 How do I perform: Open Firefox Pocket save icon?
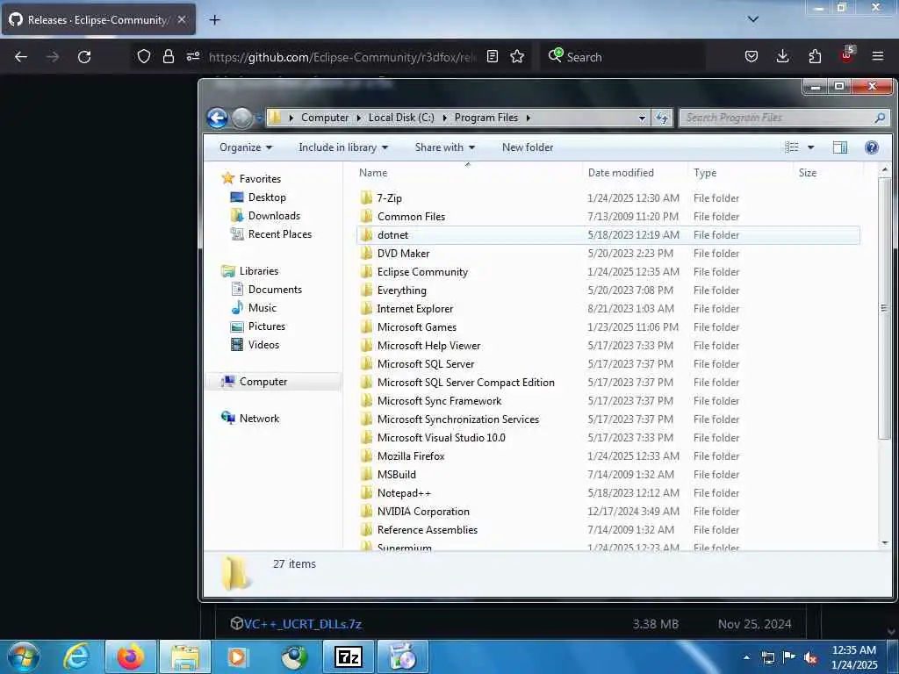point(752,56)
